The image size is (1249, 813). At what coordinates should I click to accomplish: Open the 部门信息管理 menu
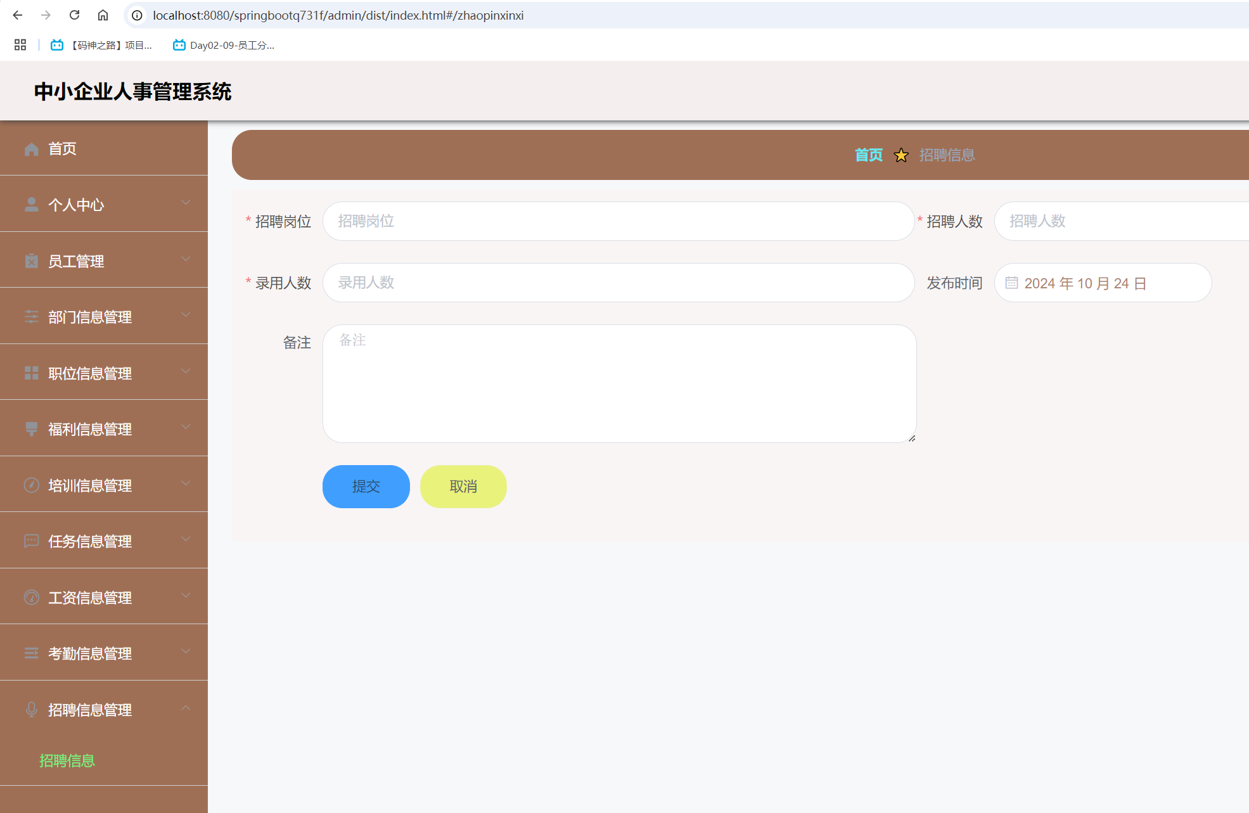pos(104,316)
